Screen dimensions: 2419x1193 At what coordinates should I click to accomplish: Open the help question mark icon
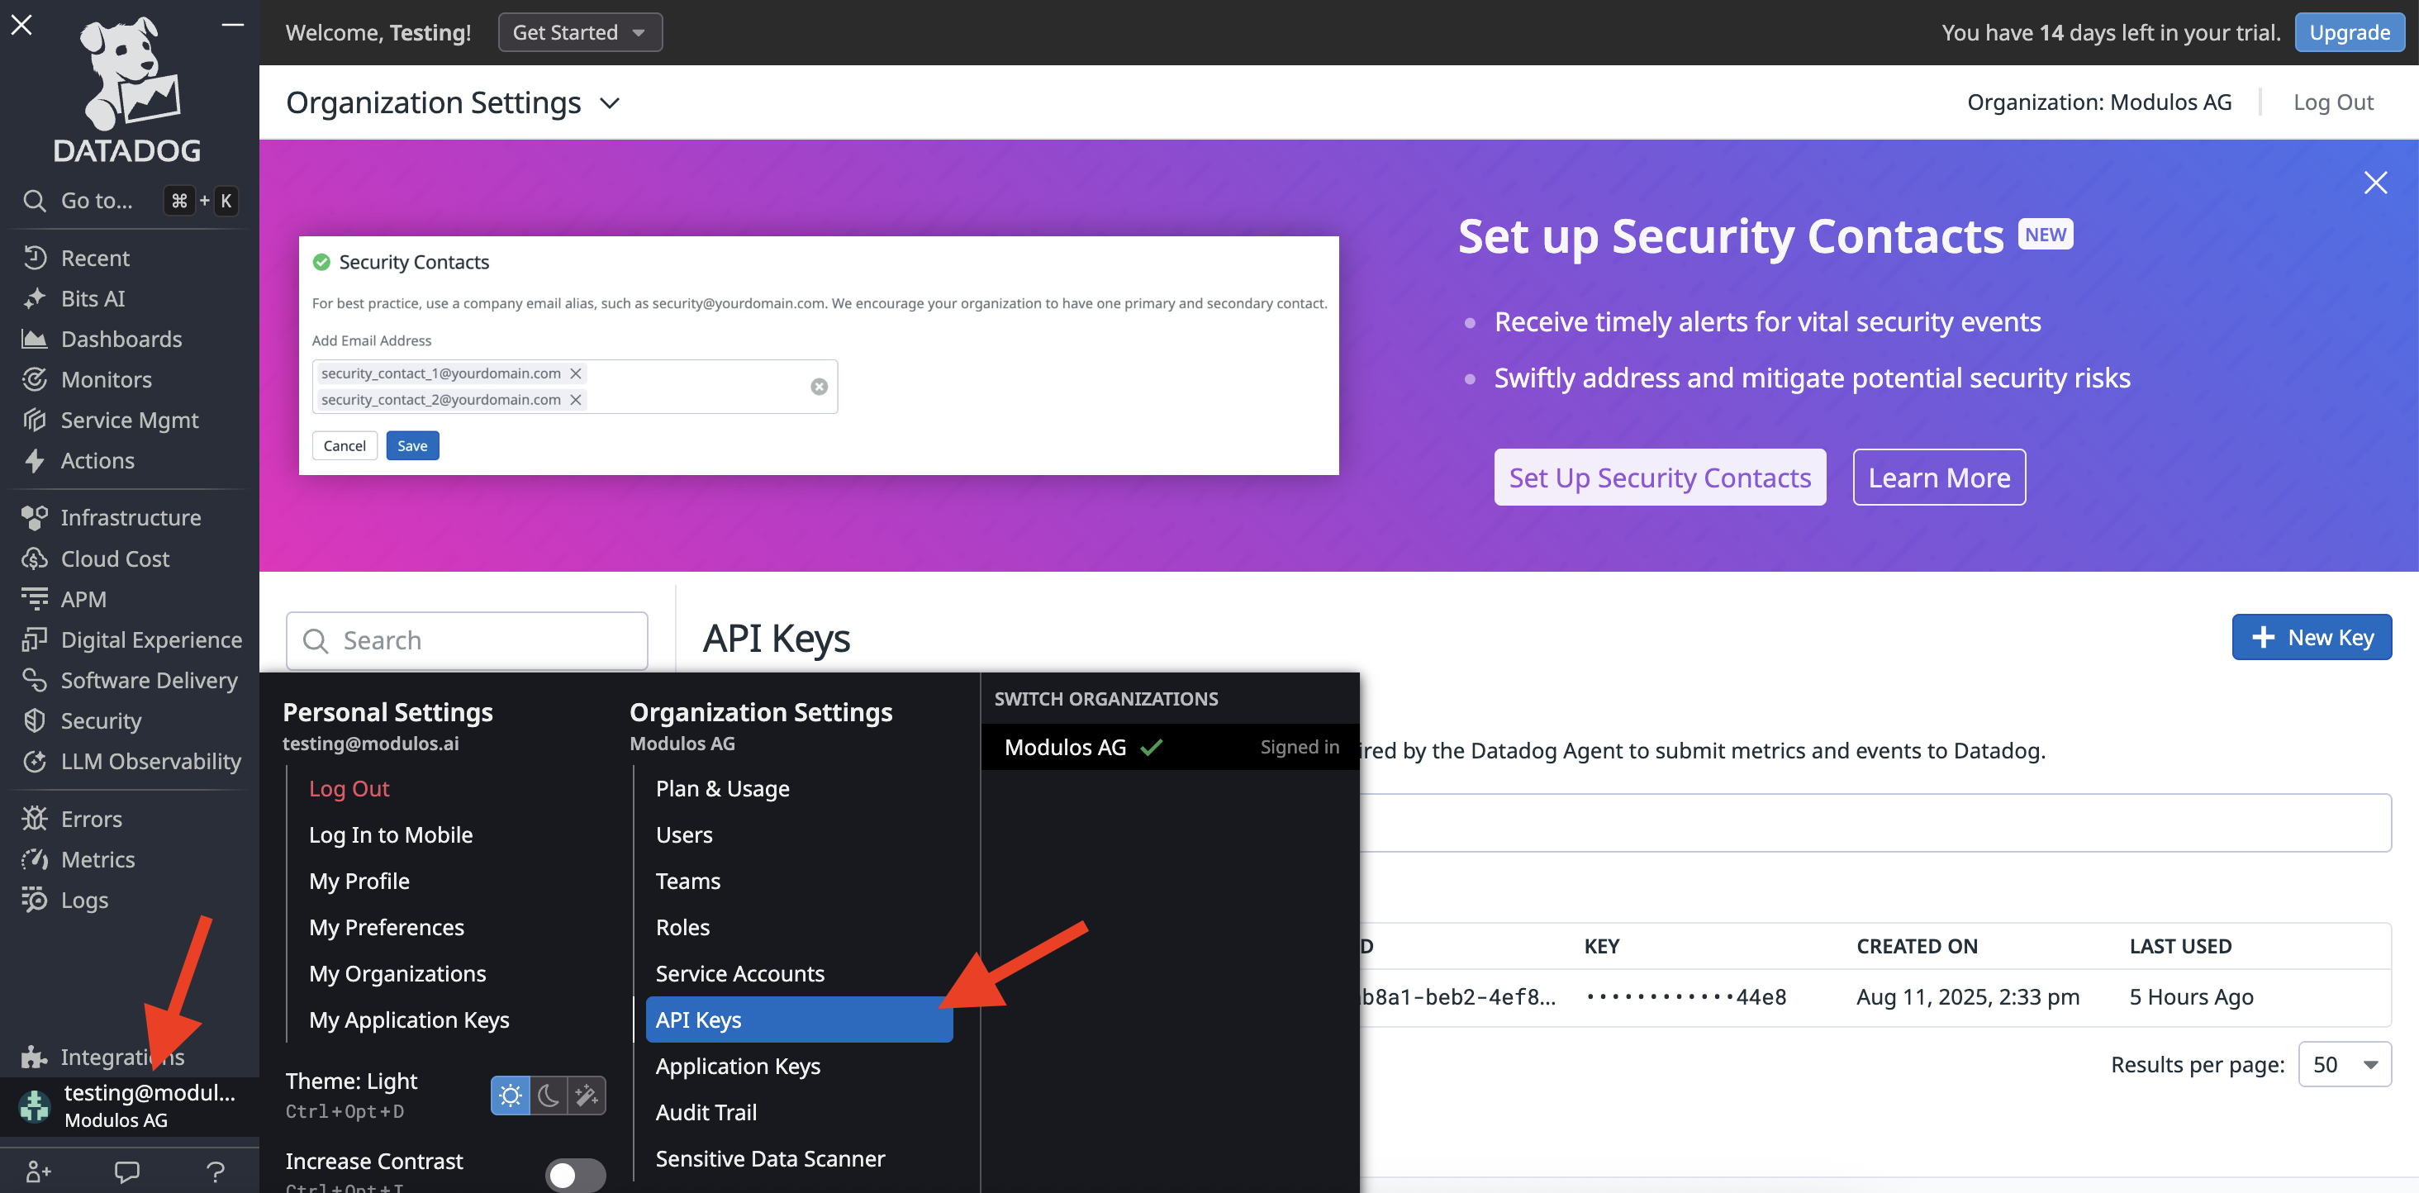coord(215,1171)
